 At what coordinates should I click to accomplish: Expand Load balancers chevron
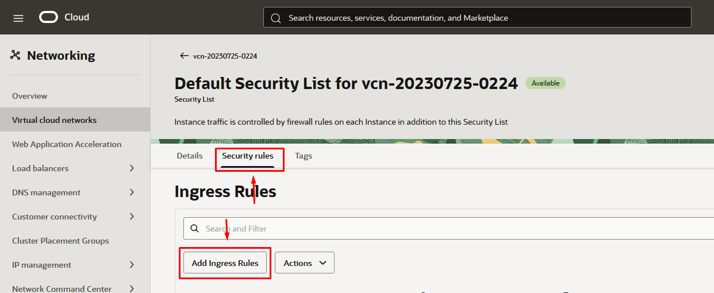132,168
